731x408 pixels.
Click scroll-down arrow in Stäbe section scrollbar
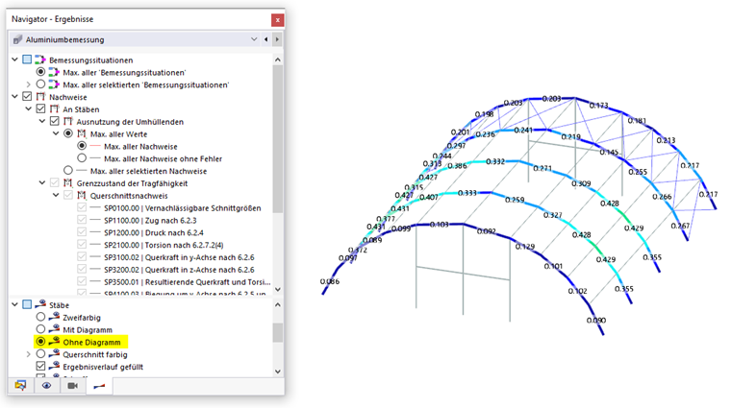click(278, 372)
